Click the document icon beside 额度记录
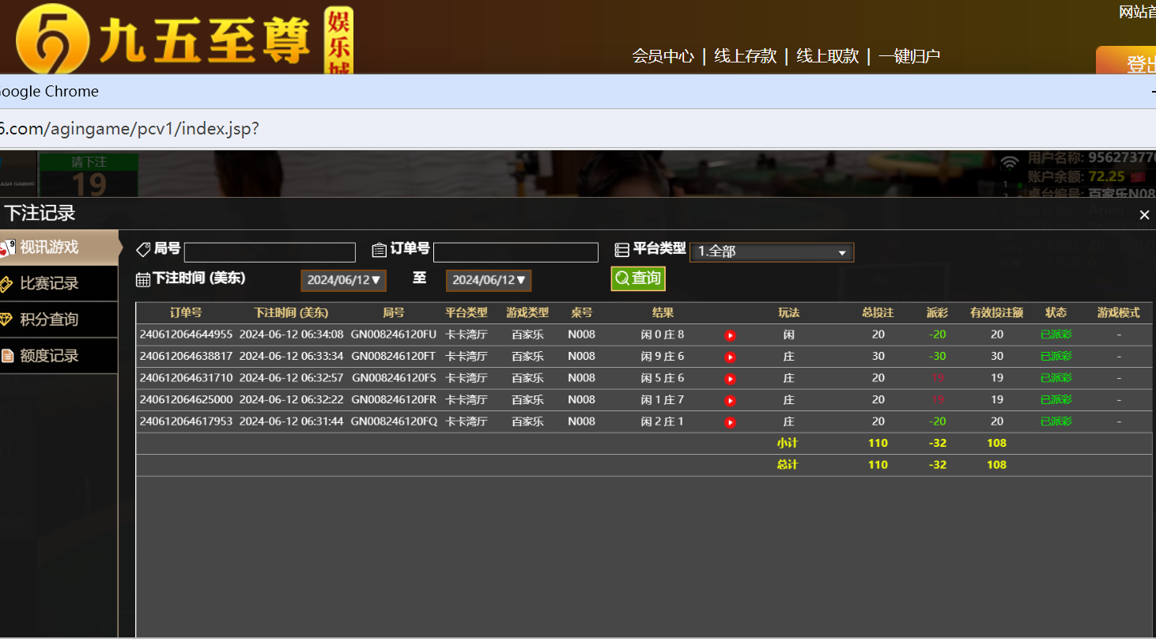Viewport: 1156px width, 639px height. point(9,356)
